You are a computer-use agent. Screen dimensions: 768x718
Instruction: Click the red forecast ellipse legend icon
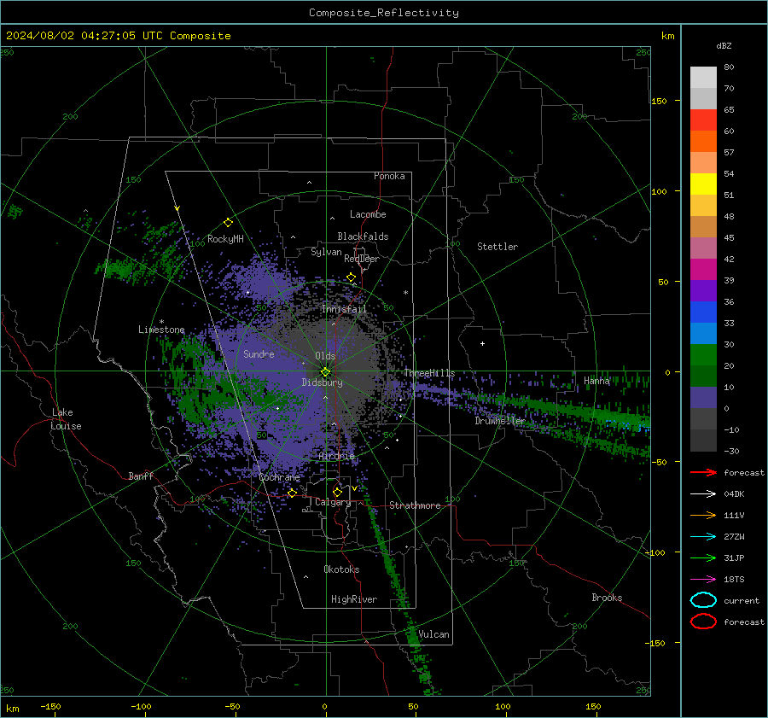point(703,622)
